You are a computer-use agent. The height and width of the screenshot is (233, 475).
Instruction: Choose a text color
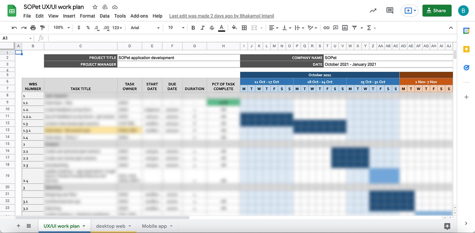(222, 28)
